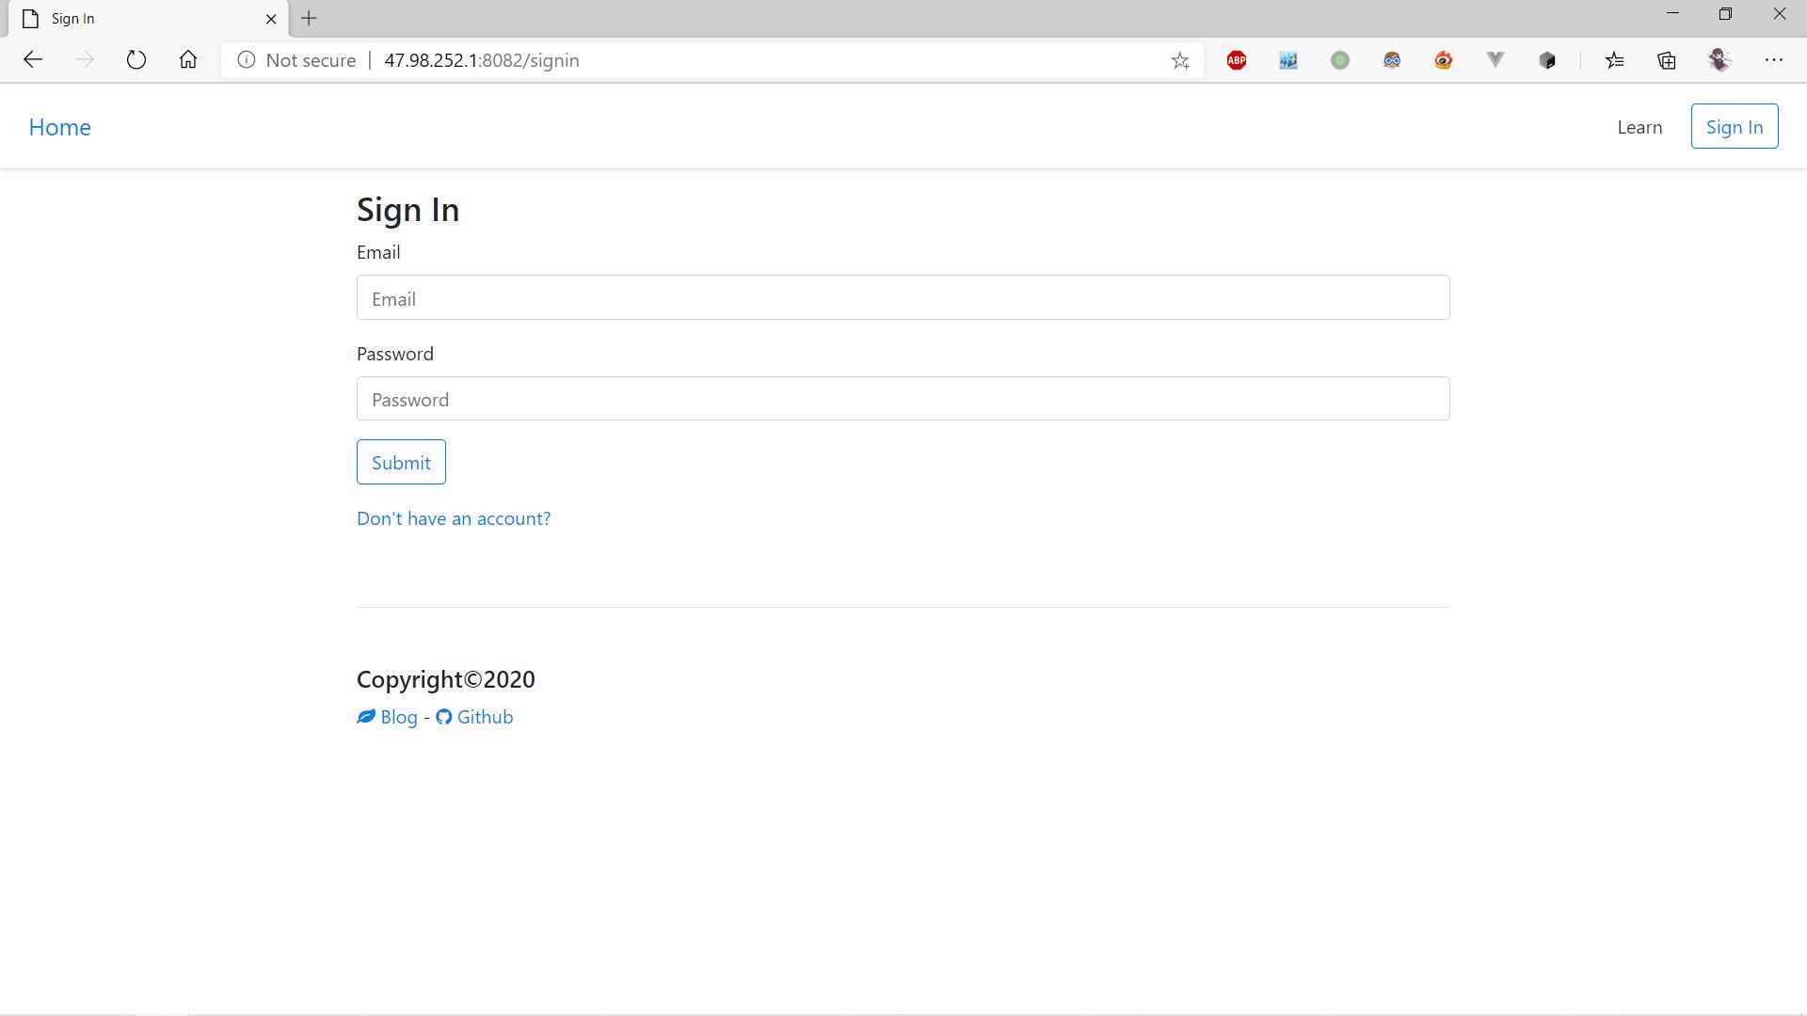Focus the Email input field

[x=903, y=298]
